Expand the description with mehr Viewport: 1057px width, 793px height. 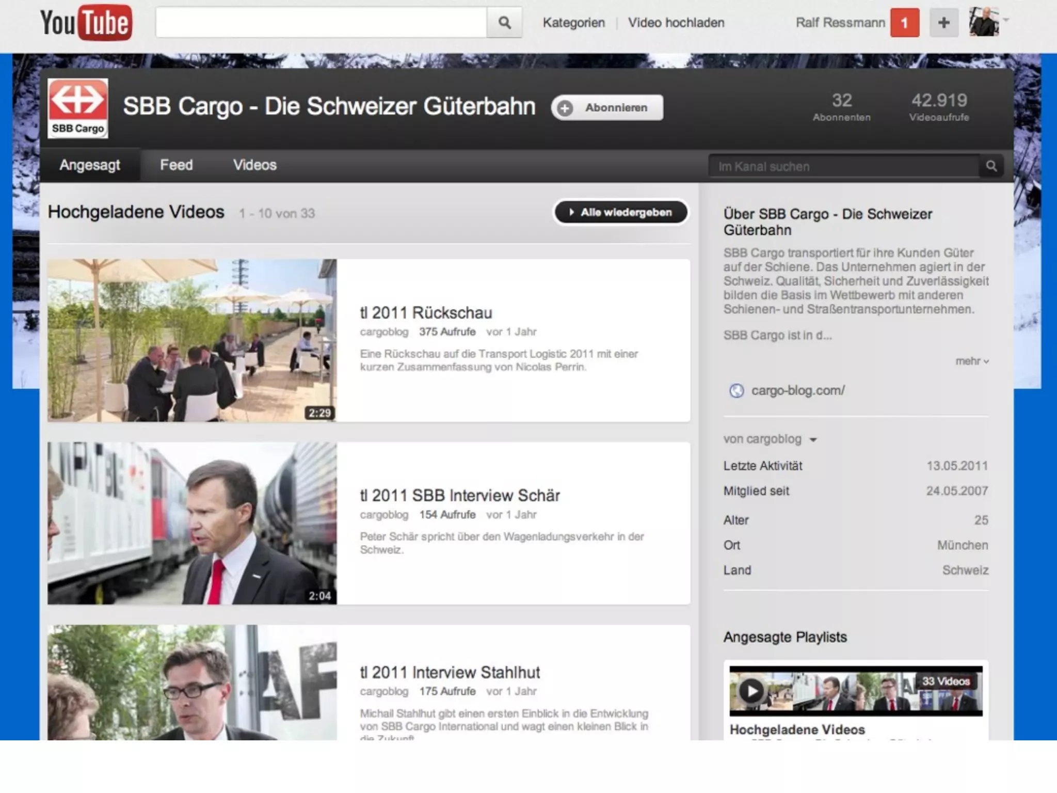tap(971, 361)
